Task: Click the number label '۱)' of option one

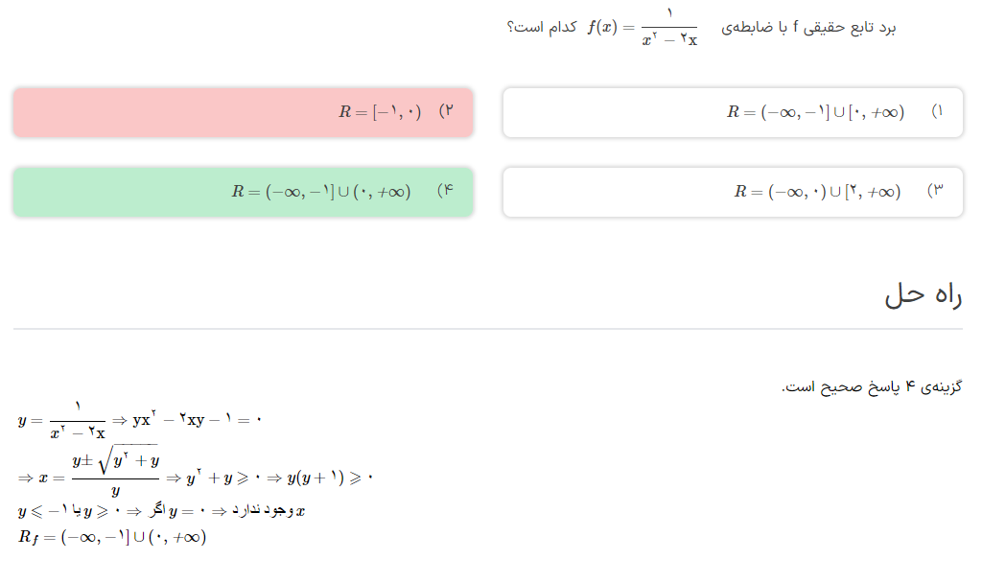Action: (x=938, y=112)
